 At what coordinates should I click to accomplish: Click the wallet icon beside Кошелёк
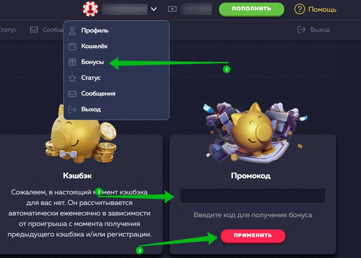click(72, 46)
